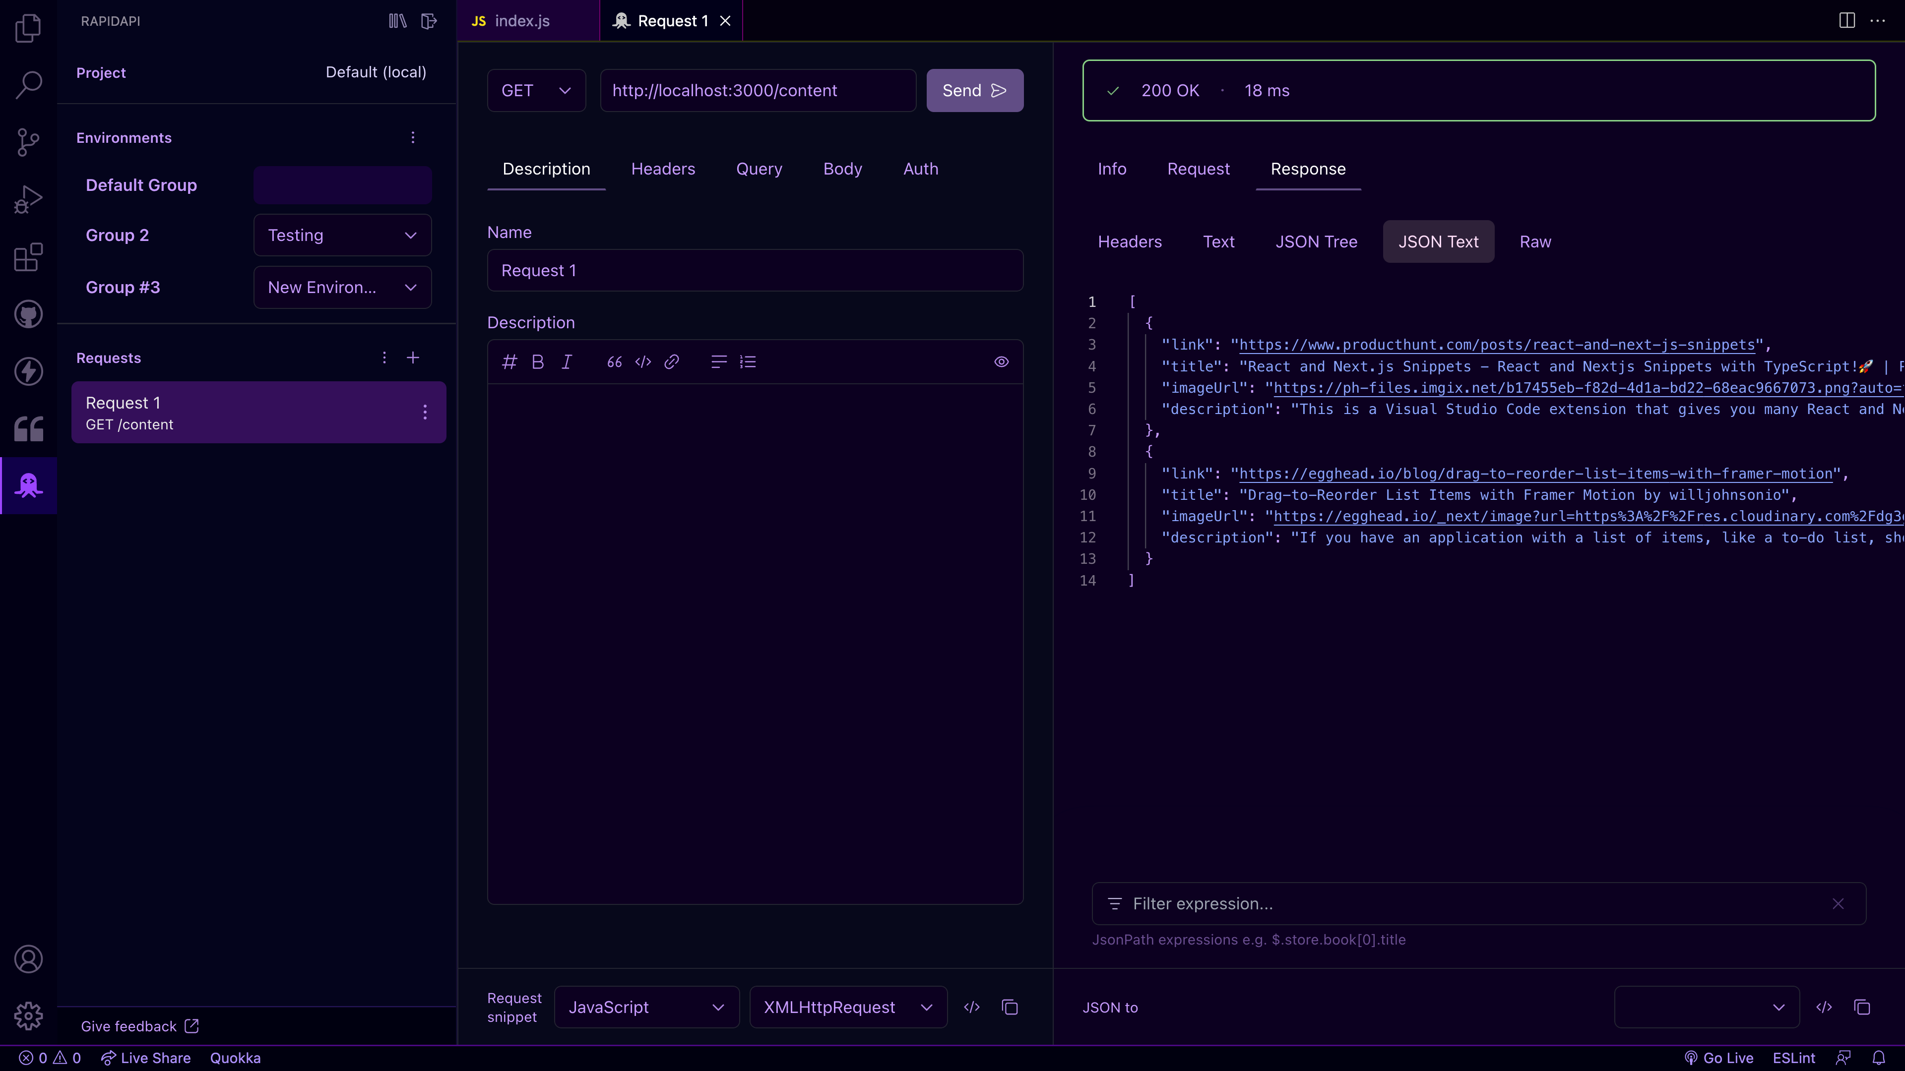
Task: Open the RapidAPI octopus icon panel
Action: tap(28, 485)
